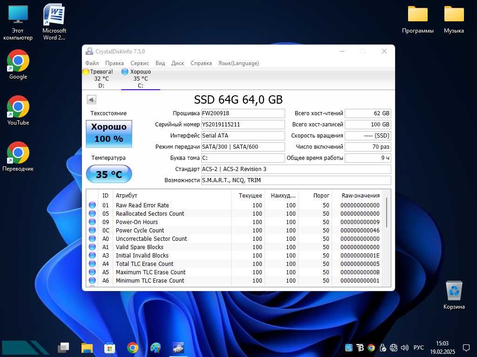Click the CrystalDiskInfo title bar app icon
Screen dimensions: 477x357
point(89,51)
